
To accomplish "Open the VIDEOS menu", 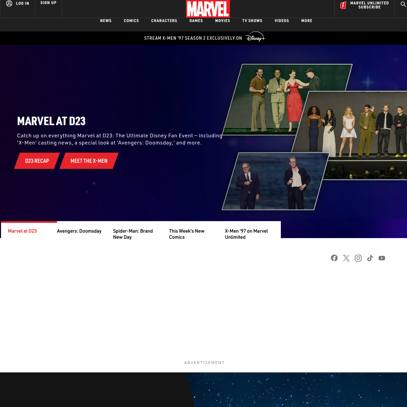I will pos(282,21).
